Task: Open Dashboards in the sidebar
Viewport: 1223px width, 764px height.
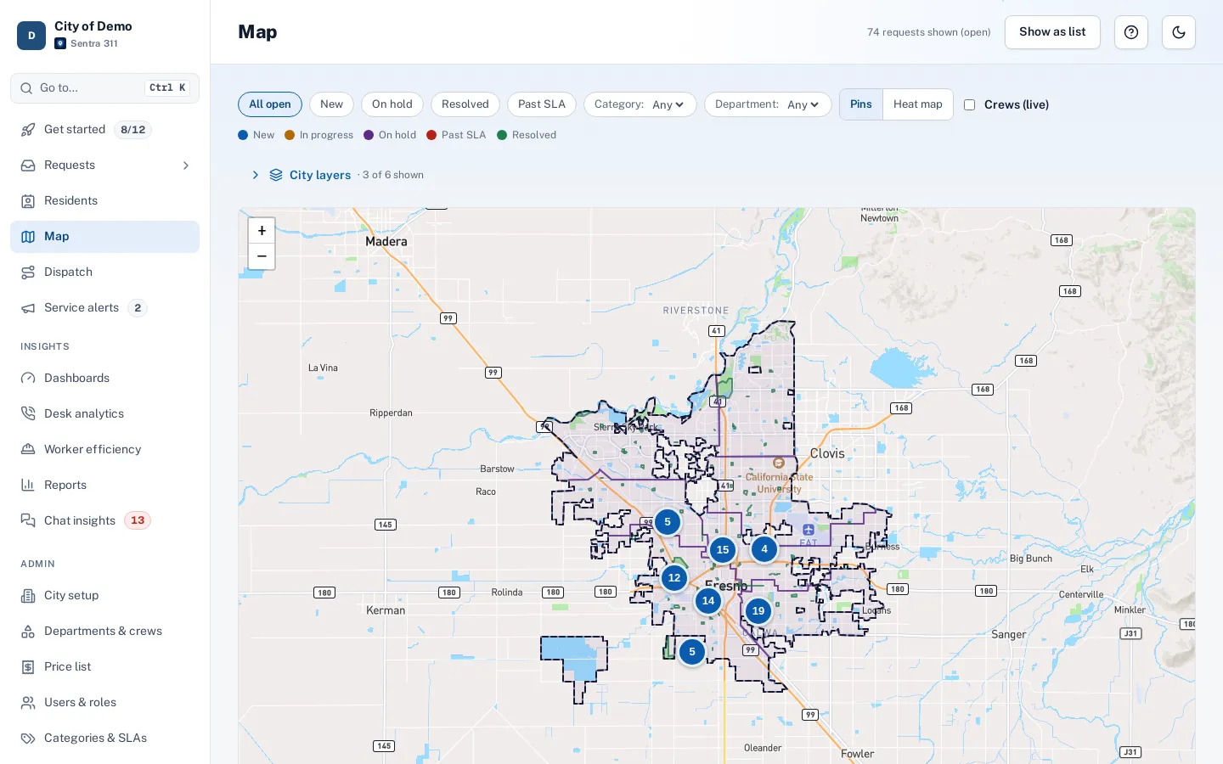Action: (105, 379)
